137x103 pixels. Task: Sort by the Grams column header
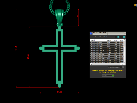(x=109, y=40)
